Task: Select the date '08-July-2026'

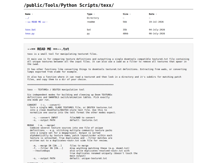Action: click(x=157, y=33)
